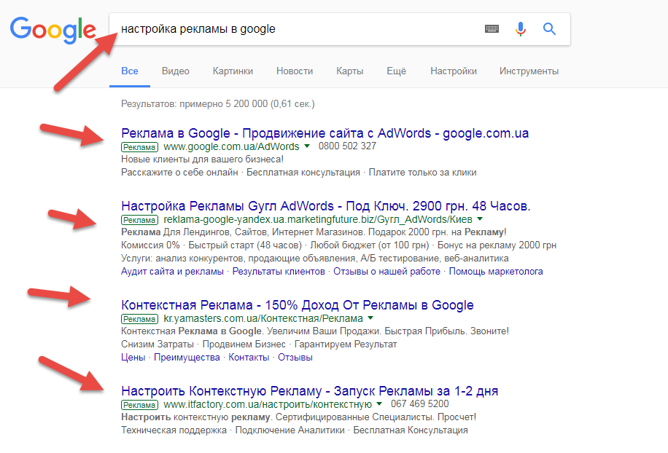Open the Отзывы sitelink under yamasters
The height and width of the screenshot is (453, 668).
(295, 358)
